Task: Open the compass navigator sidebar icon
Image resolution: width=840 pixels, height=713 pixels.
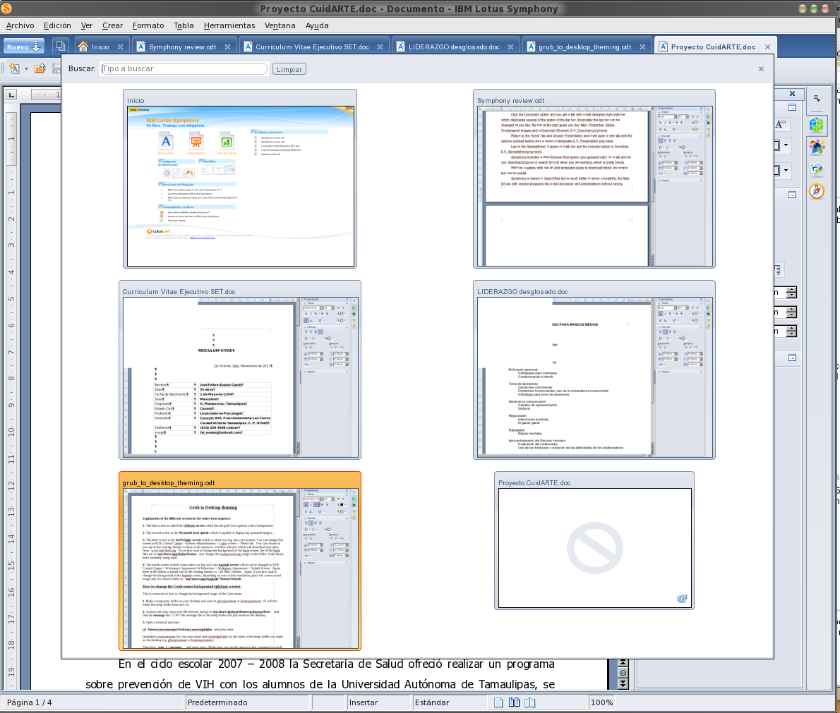Action: (x=817, y=191)
